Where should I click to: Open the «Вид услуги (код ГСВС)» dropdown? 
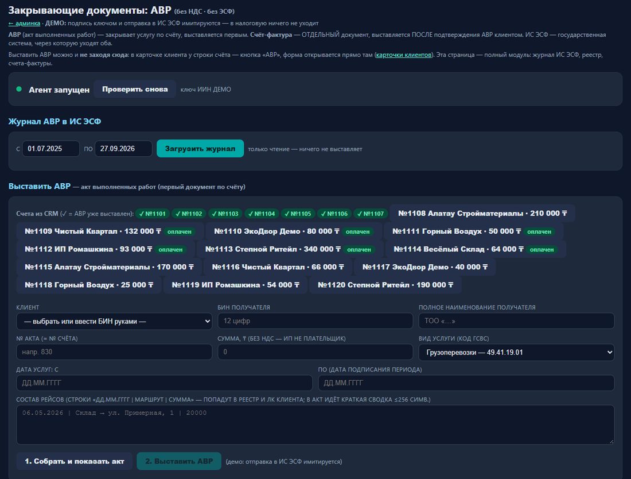point(516,352)
